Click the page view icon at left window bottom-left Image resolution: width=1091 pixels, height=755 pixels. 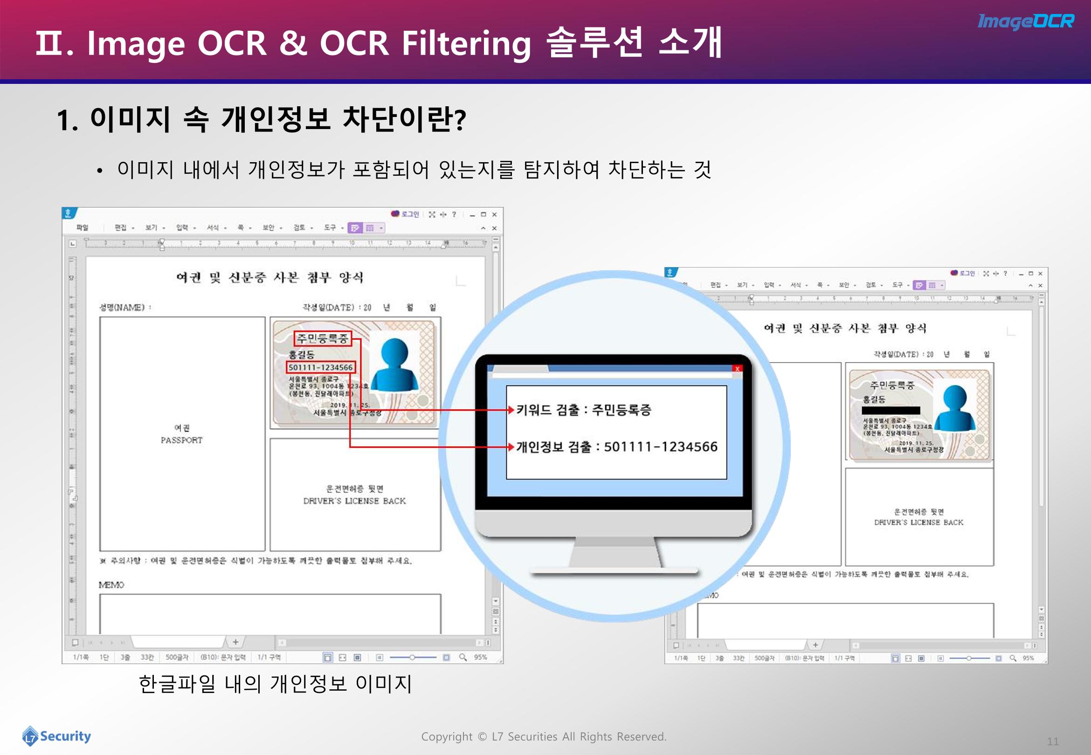pyautogui.click(x=75, y=642)
